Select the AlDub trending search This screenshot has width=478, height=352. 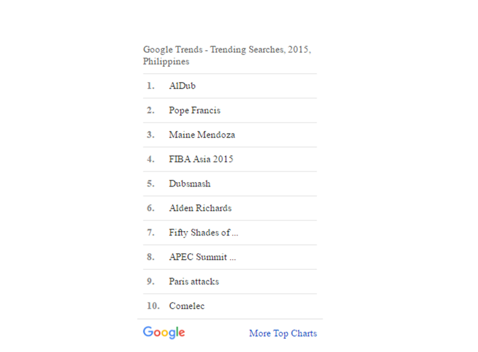pyautogui.click(x=182, y=86)
